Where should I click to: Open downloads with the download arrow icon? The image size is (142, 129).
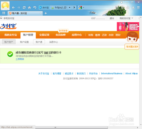(133, 7)
